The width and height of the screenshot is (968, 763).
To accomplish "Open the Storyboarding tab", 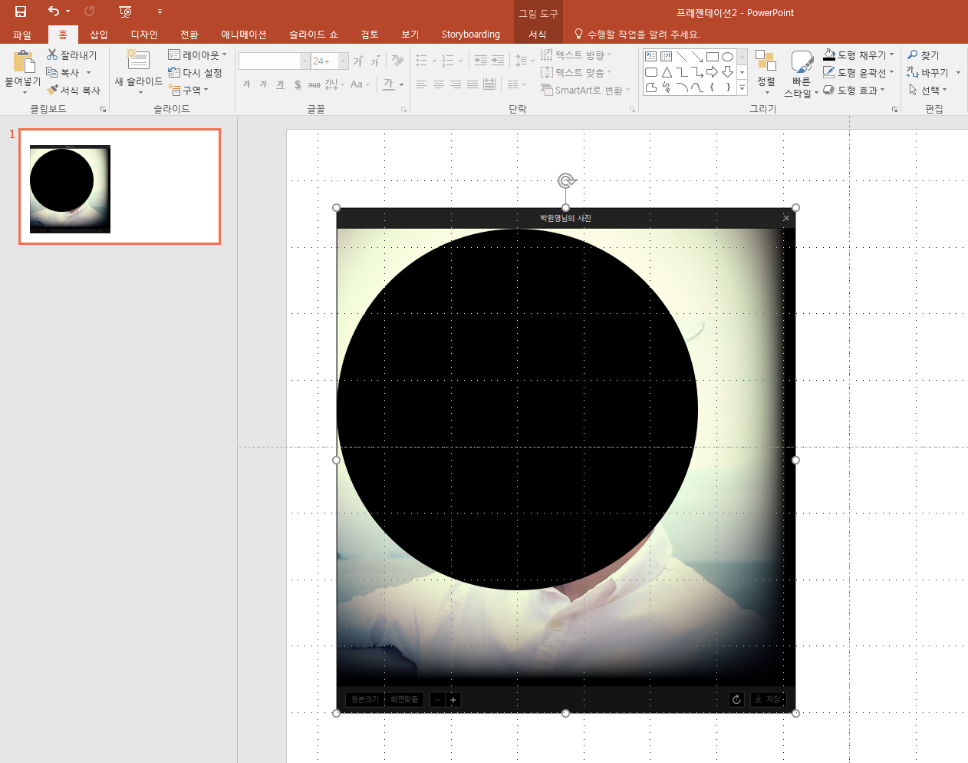I will click(471, 35).
